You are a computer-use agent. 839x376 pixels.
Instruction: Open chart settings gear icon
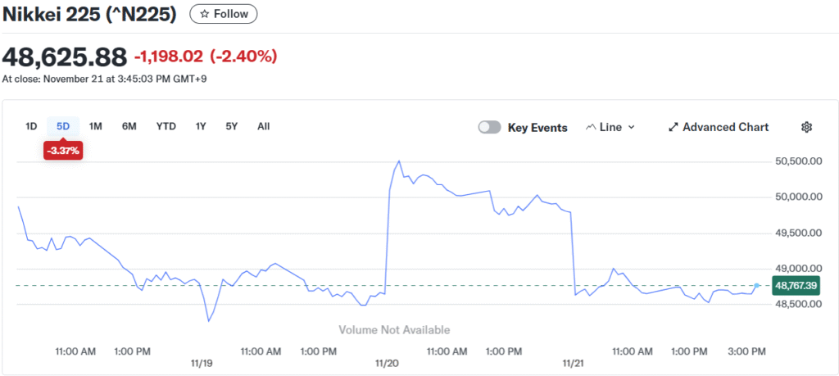806,127
